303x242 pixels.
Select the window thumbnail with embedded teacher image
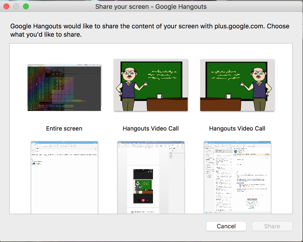[151, 177]
